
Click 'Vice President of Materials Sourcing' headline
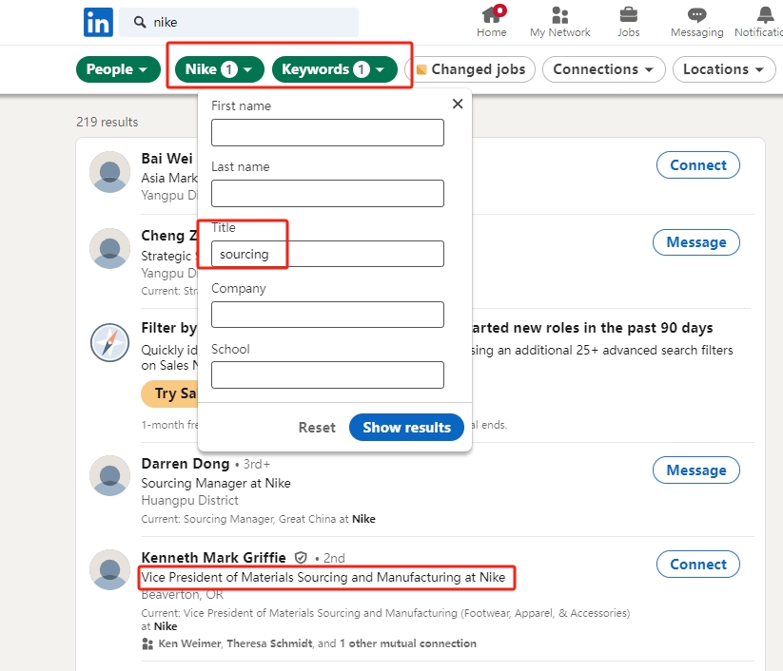323,577
